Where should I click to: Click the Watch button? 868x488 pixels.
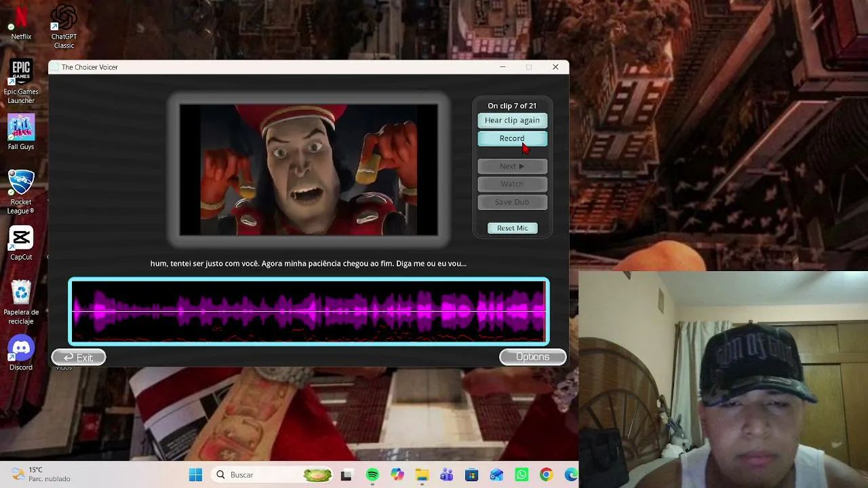[512, 184]
